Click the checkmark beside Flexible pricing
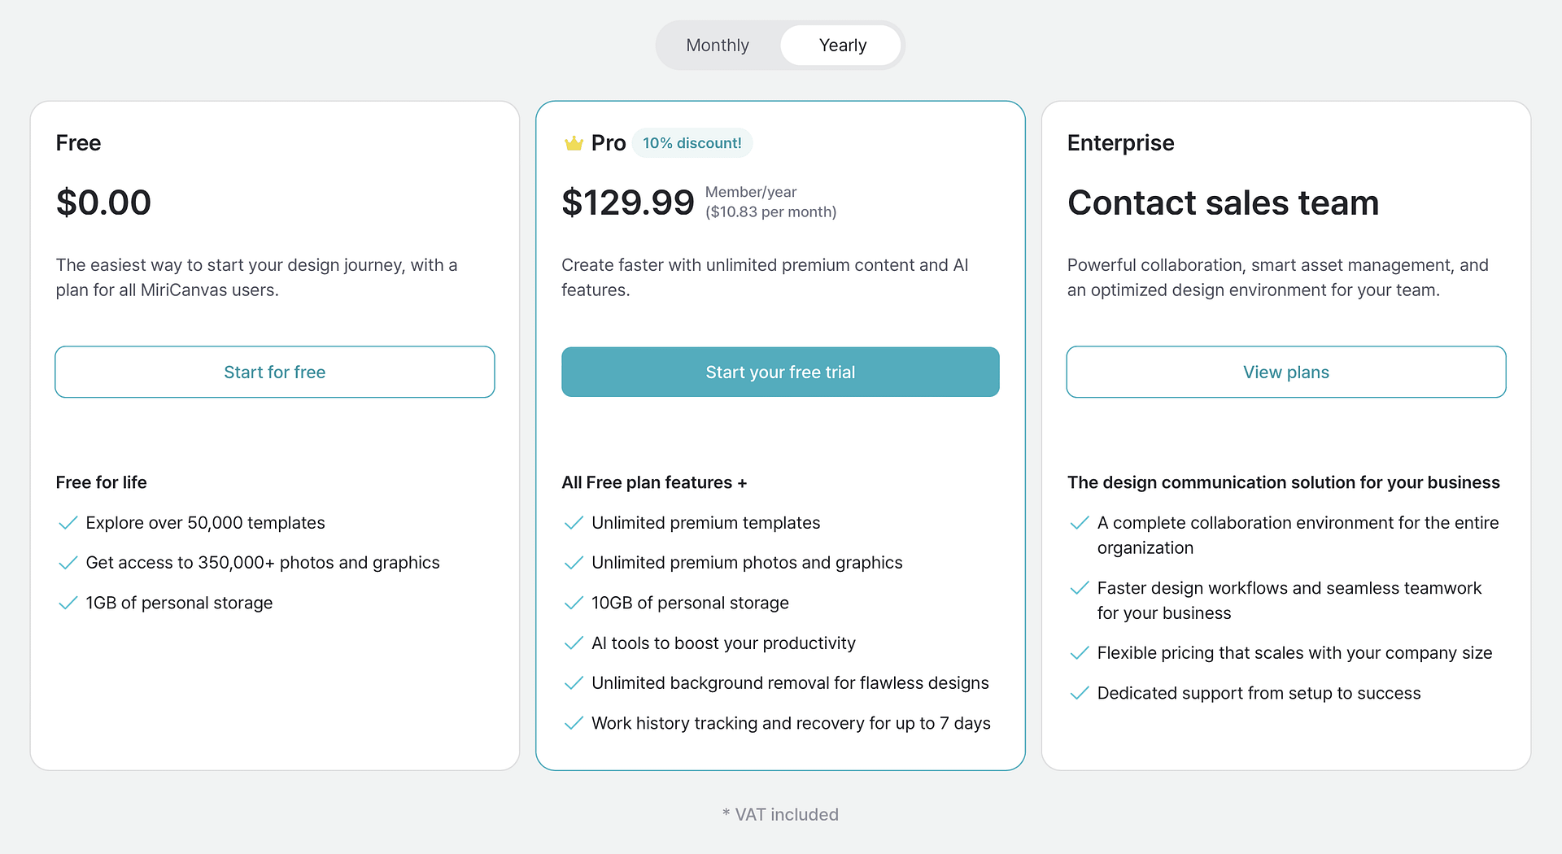The image size is (1562, 854). (x=1080, y=652)
